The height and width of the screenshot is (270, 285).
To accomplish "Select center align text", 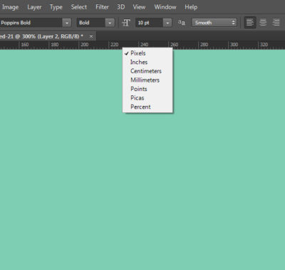I will (x=263, y=23).
